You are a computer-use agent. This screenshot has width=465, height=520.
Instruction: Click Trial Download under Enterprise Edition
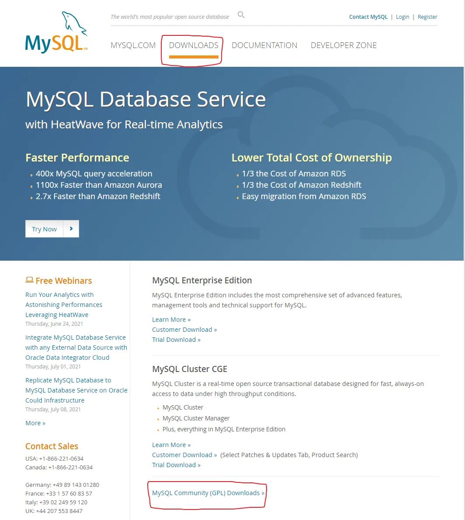coord(176,339)
